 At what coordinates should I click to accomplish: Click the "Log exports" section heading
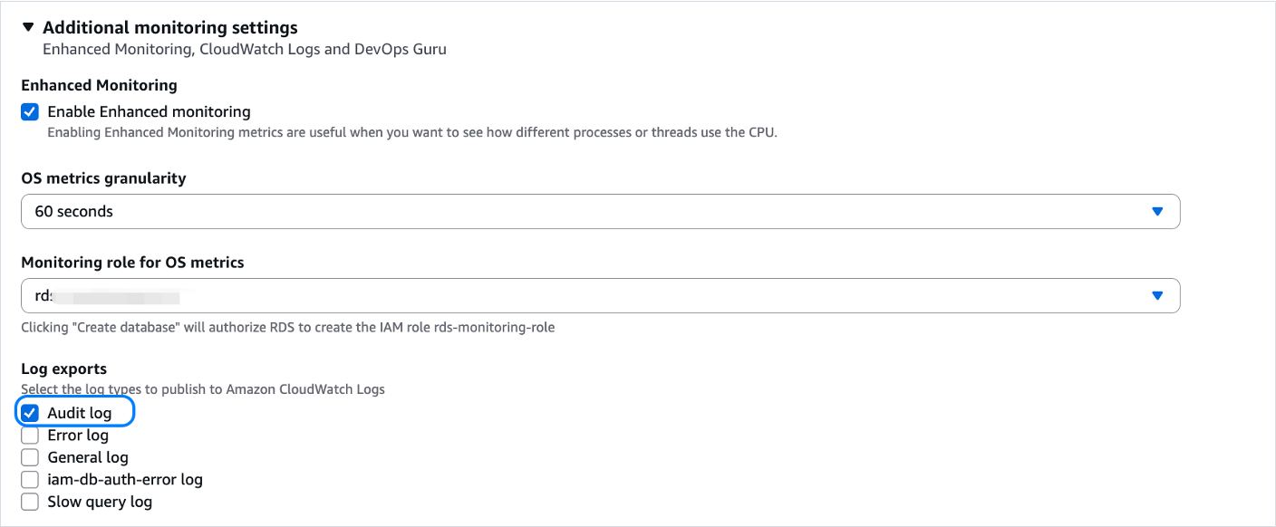point(63,369)
